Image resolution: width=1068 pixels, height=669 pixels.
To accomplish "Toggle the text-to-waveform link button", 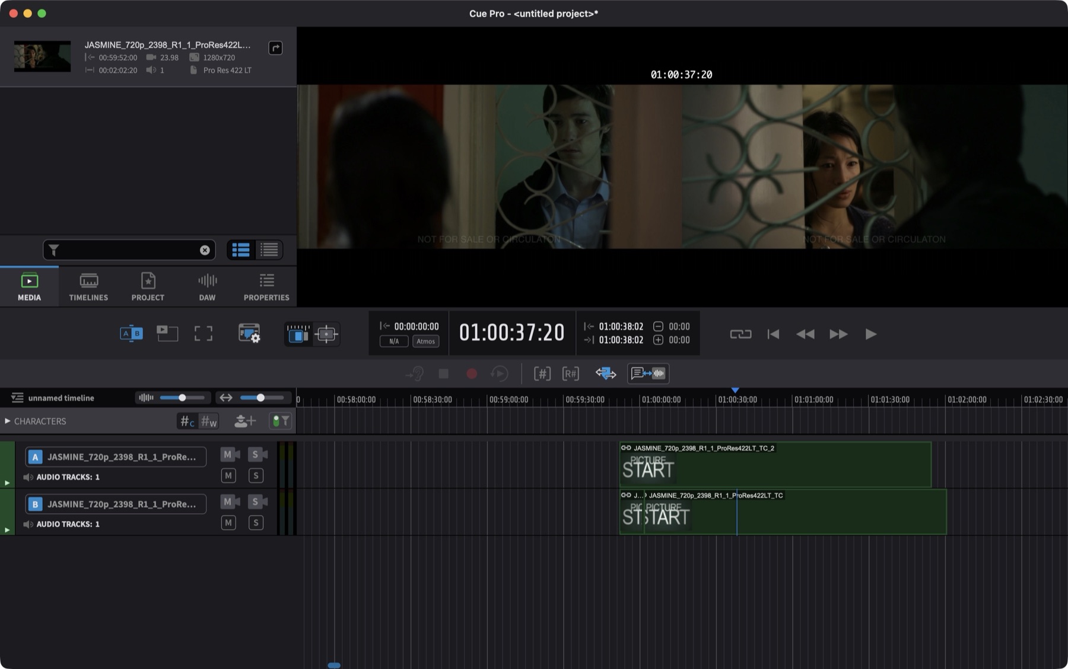I will tap(648, 373).
